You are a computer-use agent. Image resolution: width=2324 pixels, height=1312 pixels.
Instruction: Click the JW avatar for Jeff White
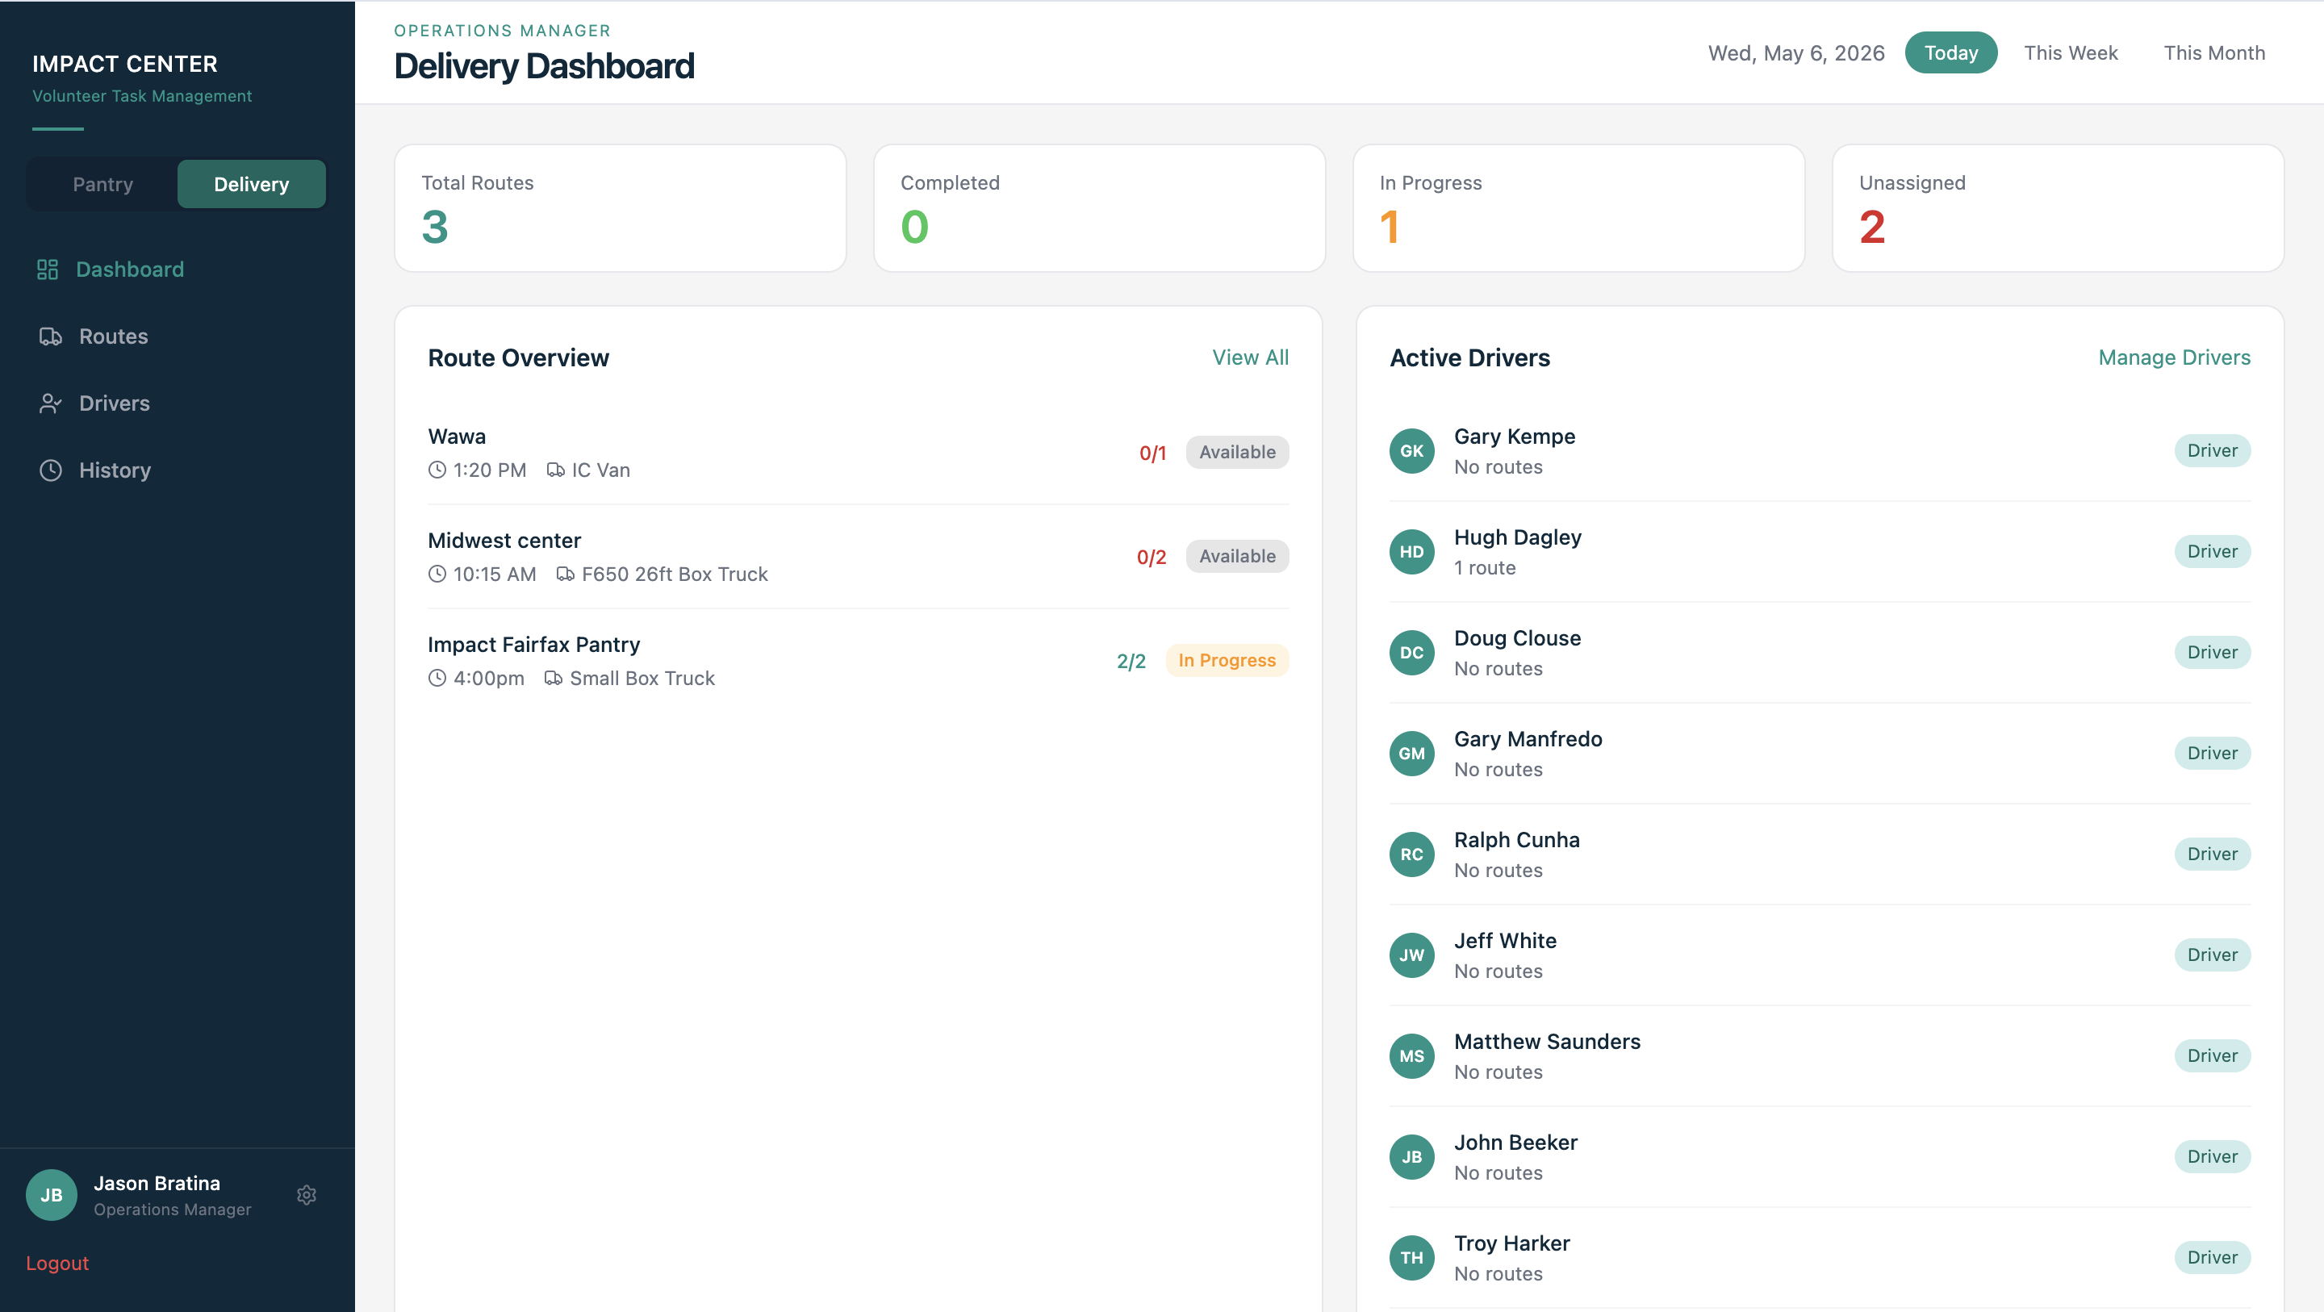(1412, 955)
